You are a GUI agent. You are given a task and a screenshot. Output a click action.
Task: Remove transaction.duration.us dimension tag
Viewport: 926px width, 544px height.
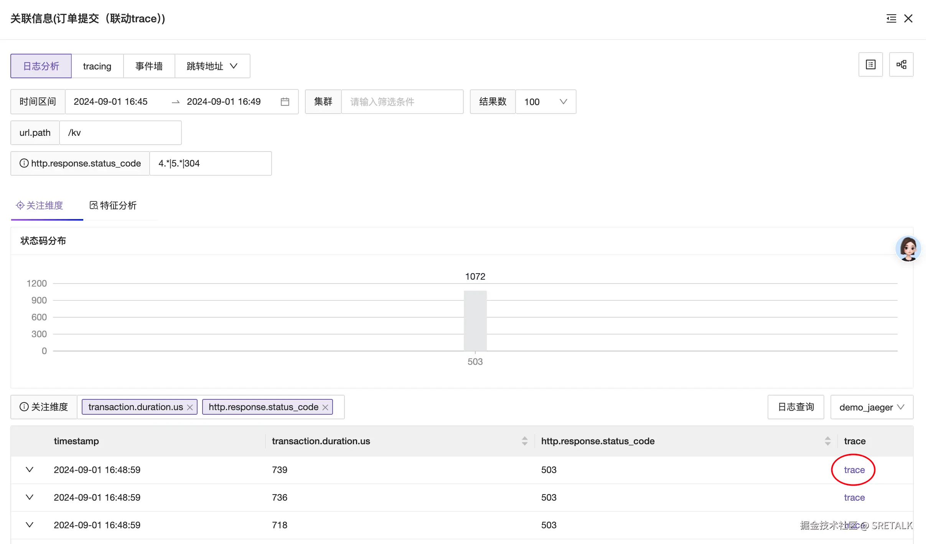coord(190,407)
